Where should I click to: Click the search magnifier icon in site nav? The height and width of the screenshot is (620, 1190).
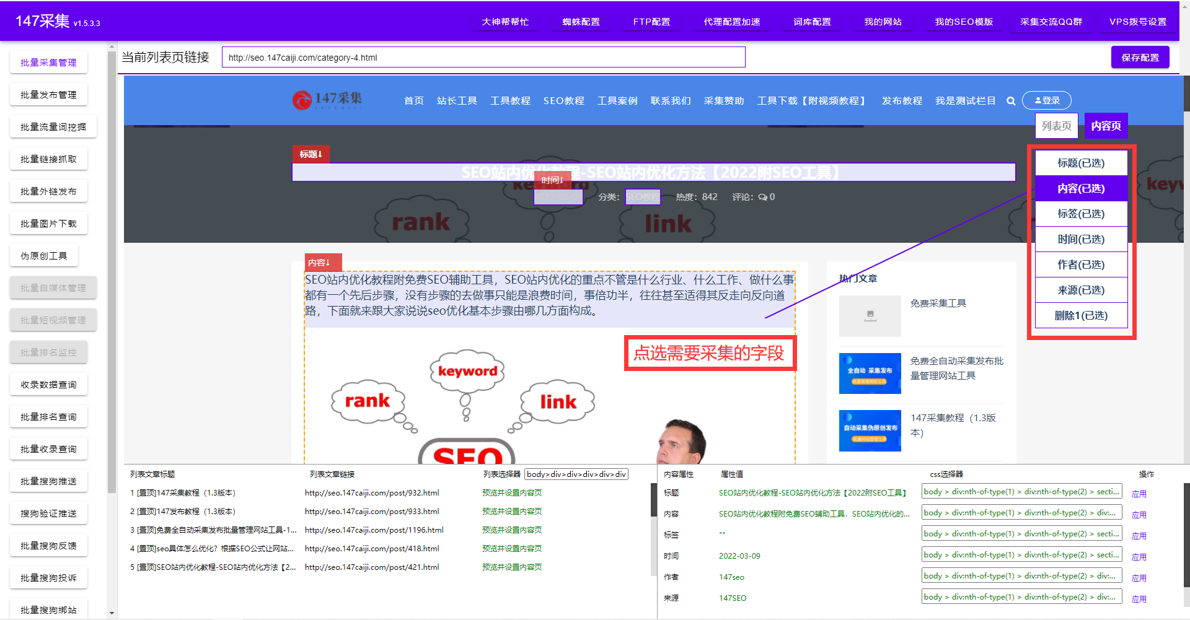(x=1011, y=101)
